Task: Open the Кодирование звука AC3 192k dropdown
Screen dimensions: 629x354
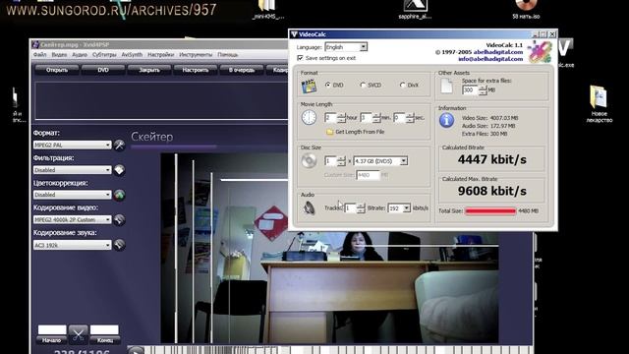Action: pyautogui.click(x=72, y=245)
